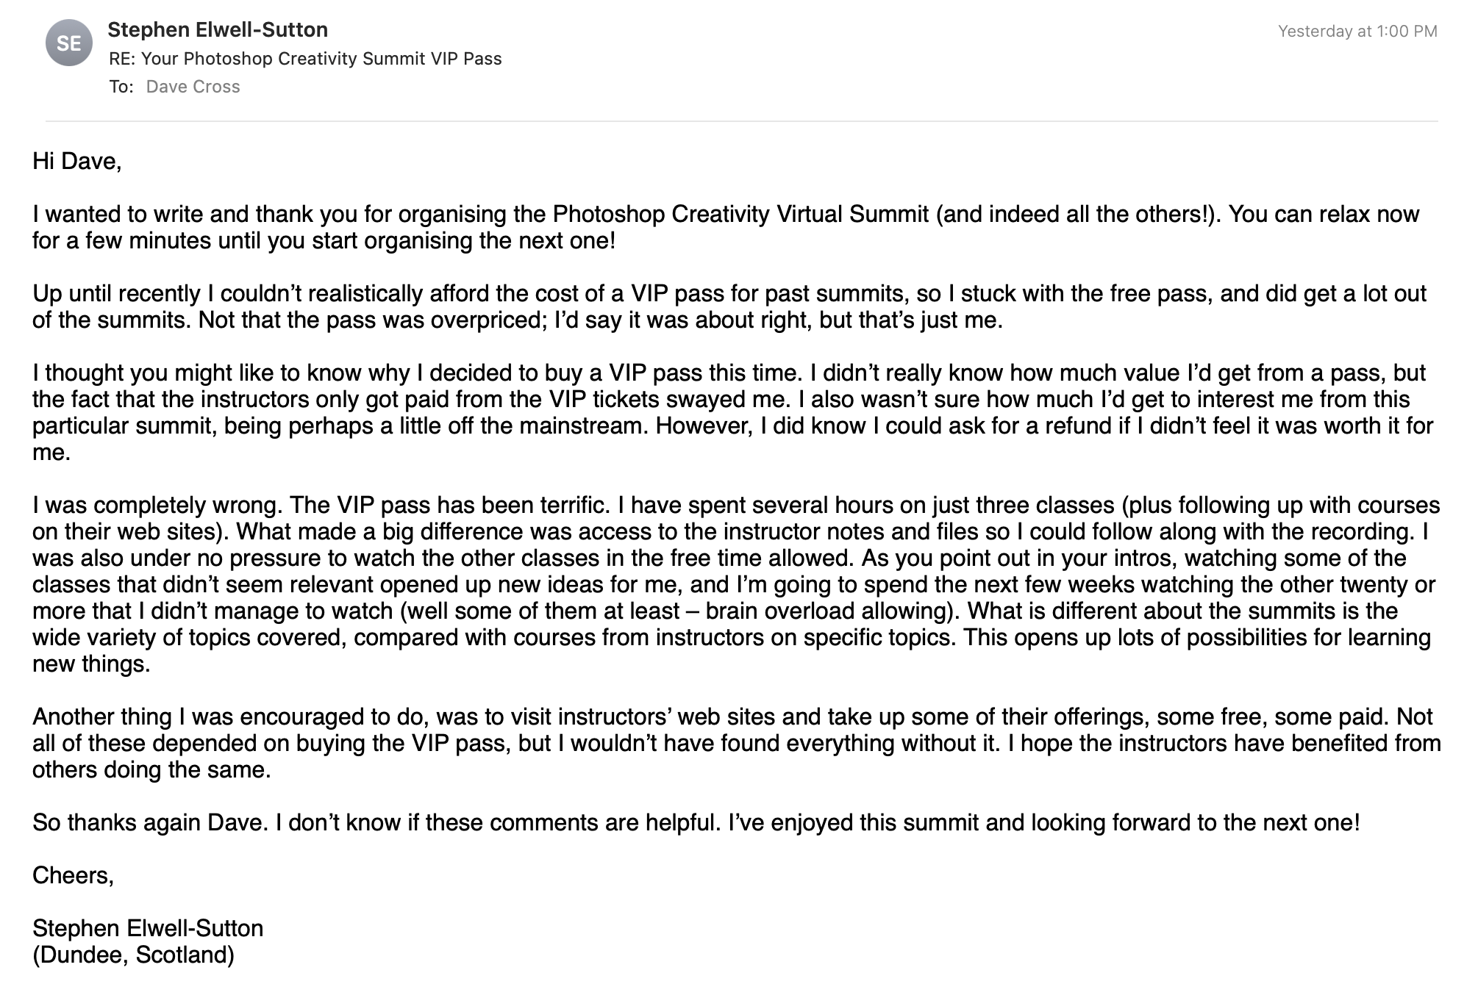Click the Yesterday at 1:00 PM timestamp

click(1357, 31)
